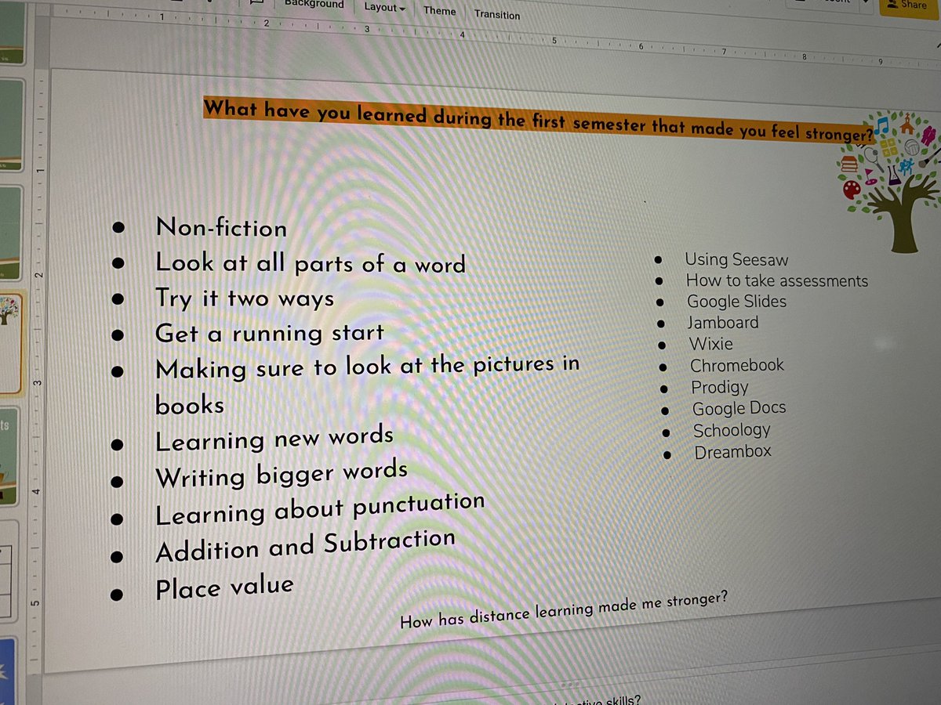Click the "Try it two ways" bullet
Image resolution: width=941 pixels, height=705 pixels.
245,299
